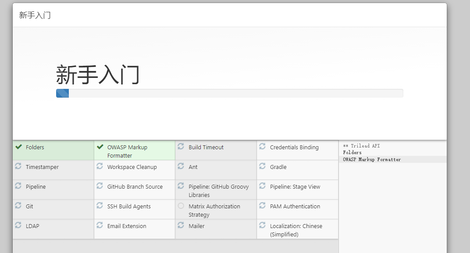Click the Pipeline plugin label
The height and width of the screenshot is (253, 470).
coord(36,187)
